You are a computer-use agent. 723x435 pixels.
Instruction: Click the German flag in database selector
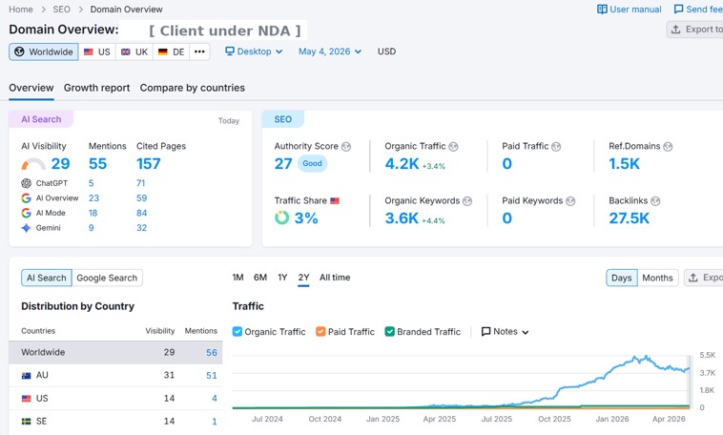point(163,52)
